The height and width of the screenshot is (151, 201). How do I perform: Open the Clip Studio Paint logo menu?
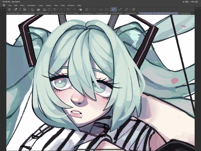4,5
